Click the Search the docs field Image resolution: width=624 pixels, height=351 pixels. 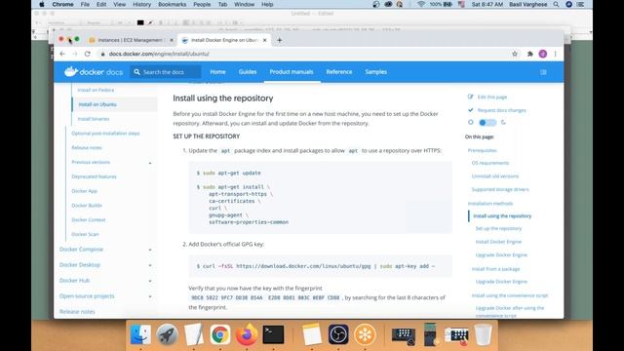coord(165,72)
